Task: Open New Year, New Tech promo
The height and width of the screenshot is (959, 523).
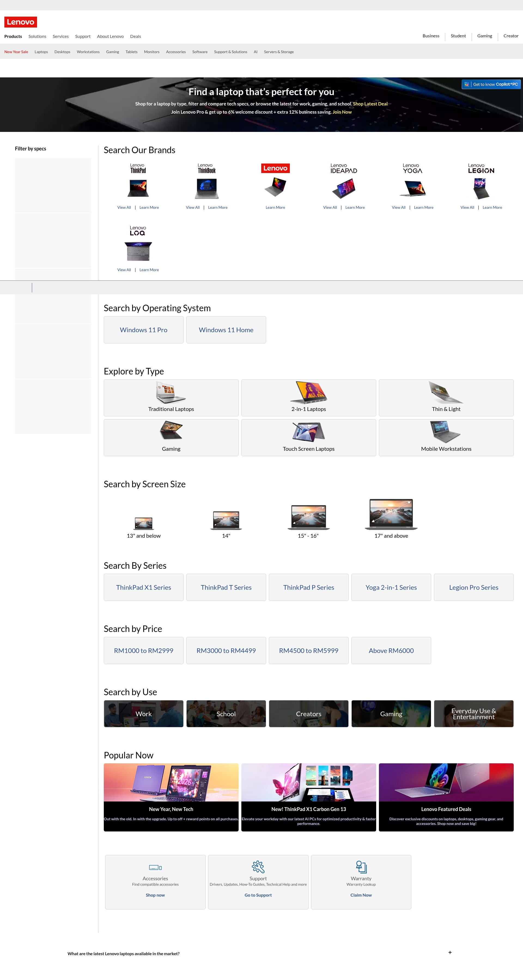Action: click(171, 797)
